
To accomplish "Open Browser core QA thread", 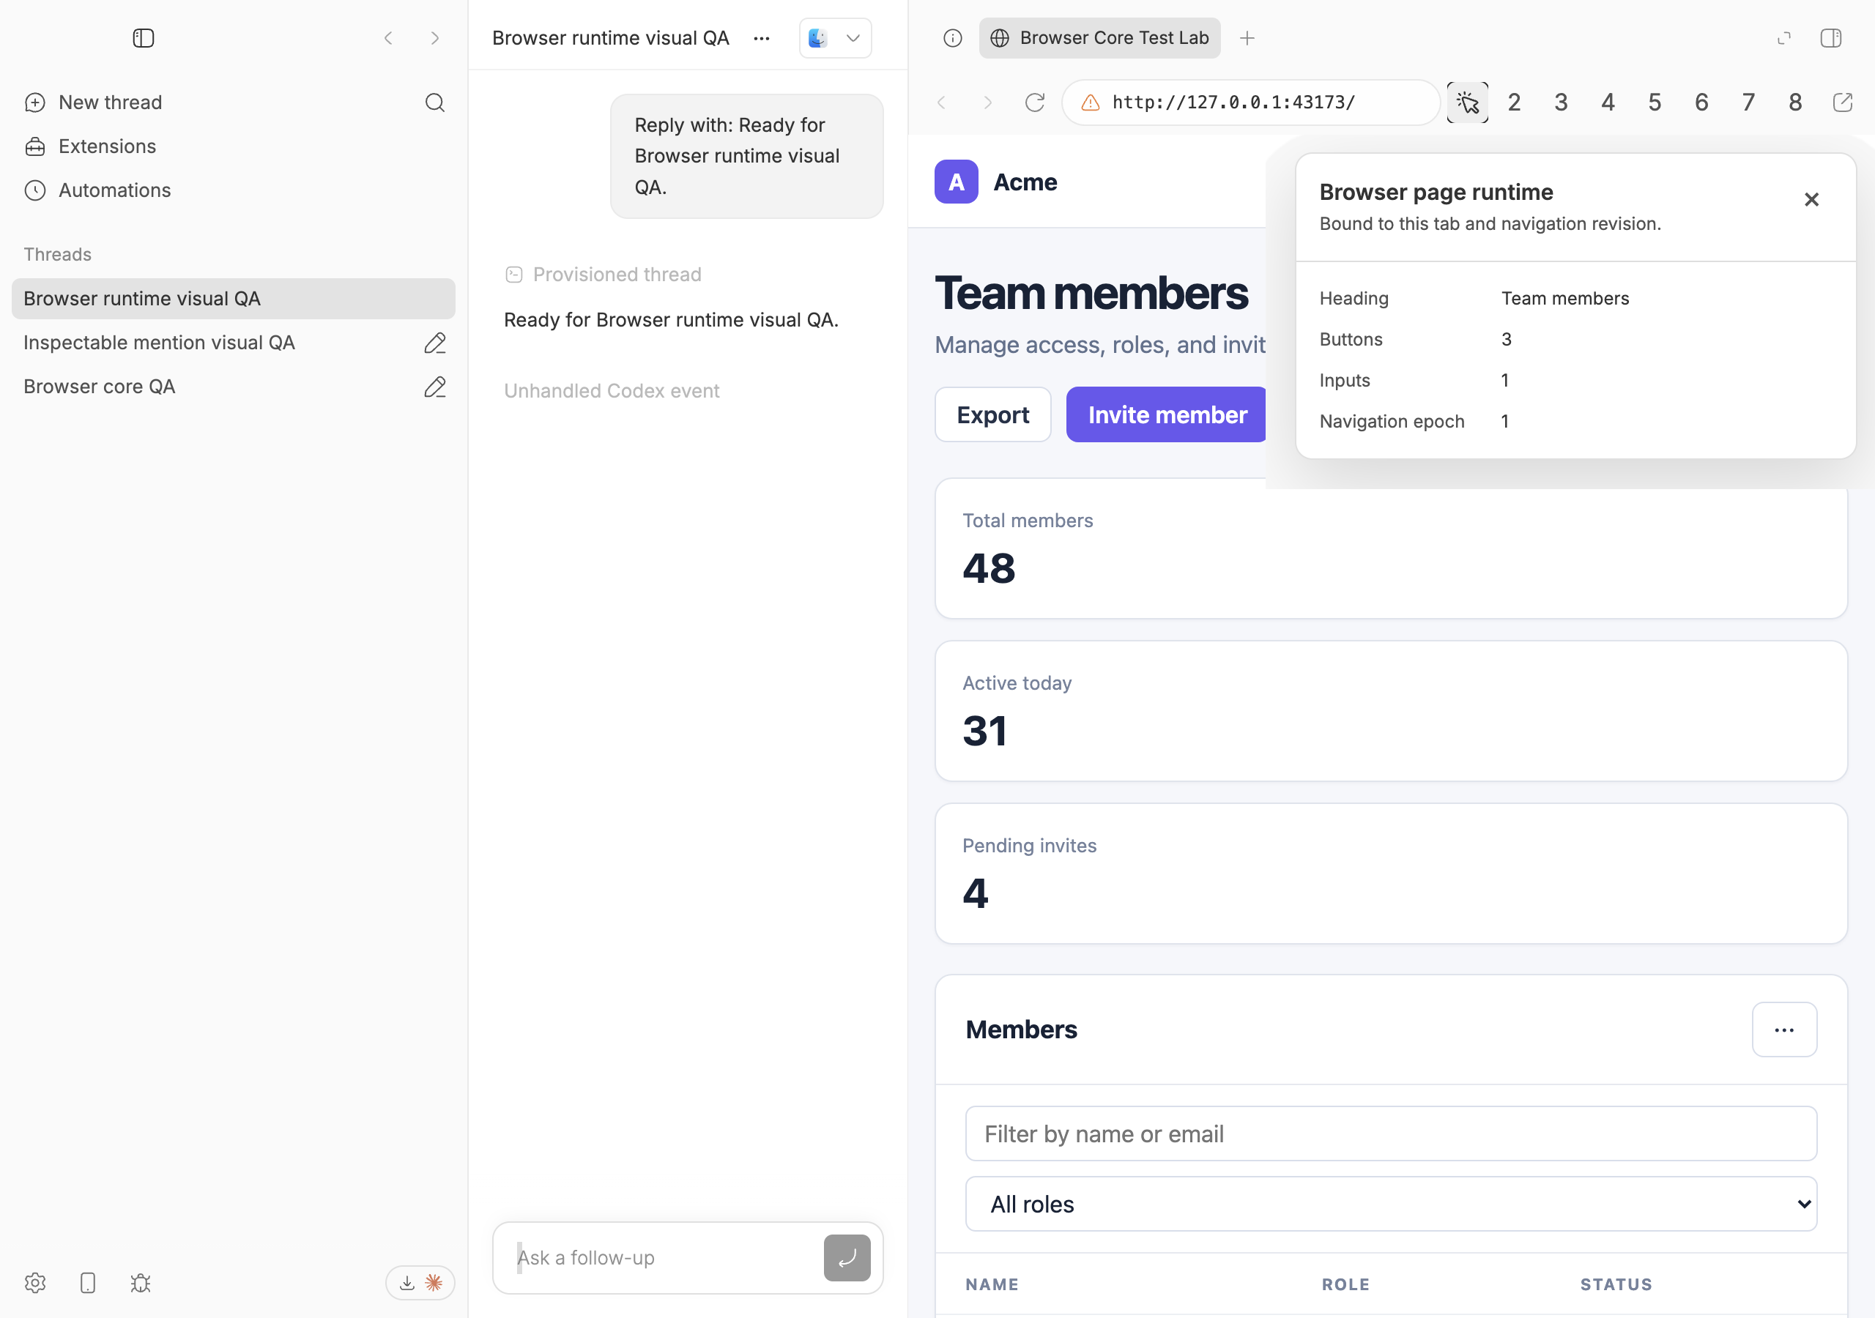I will (x=100, y=387).
